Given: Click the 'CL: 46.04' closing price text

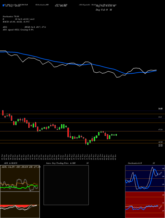Looking at the screenshot, I should click(x=61, y=6).
